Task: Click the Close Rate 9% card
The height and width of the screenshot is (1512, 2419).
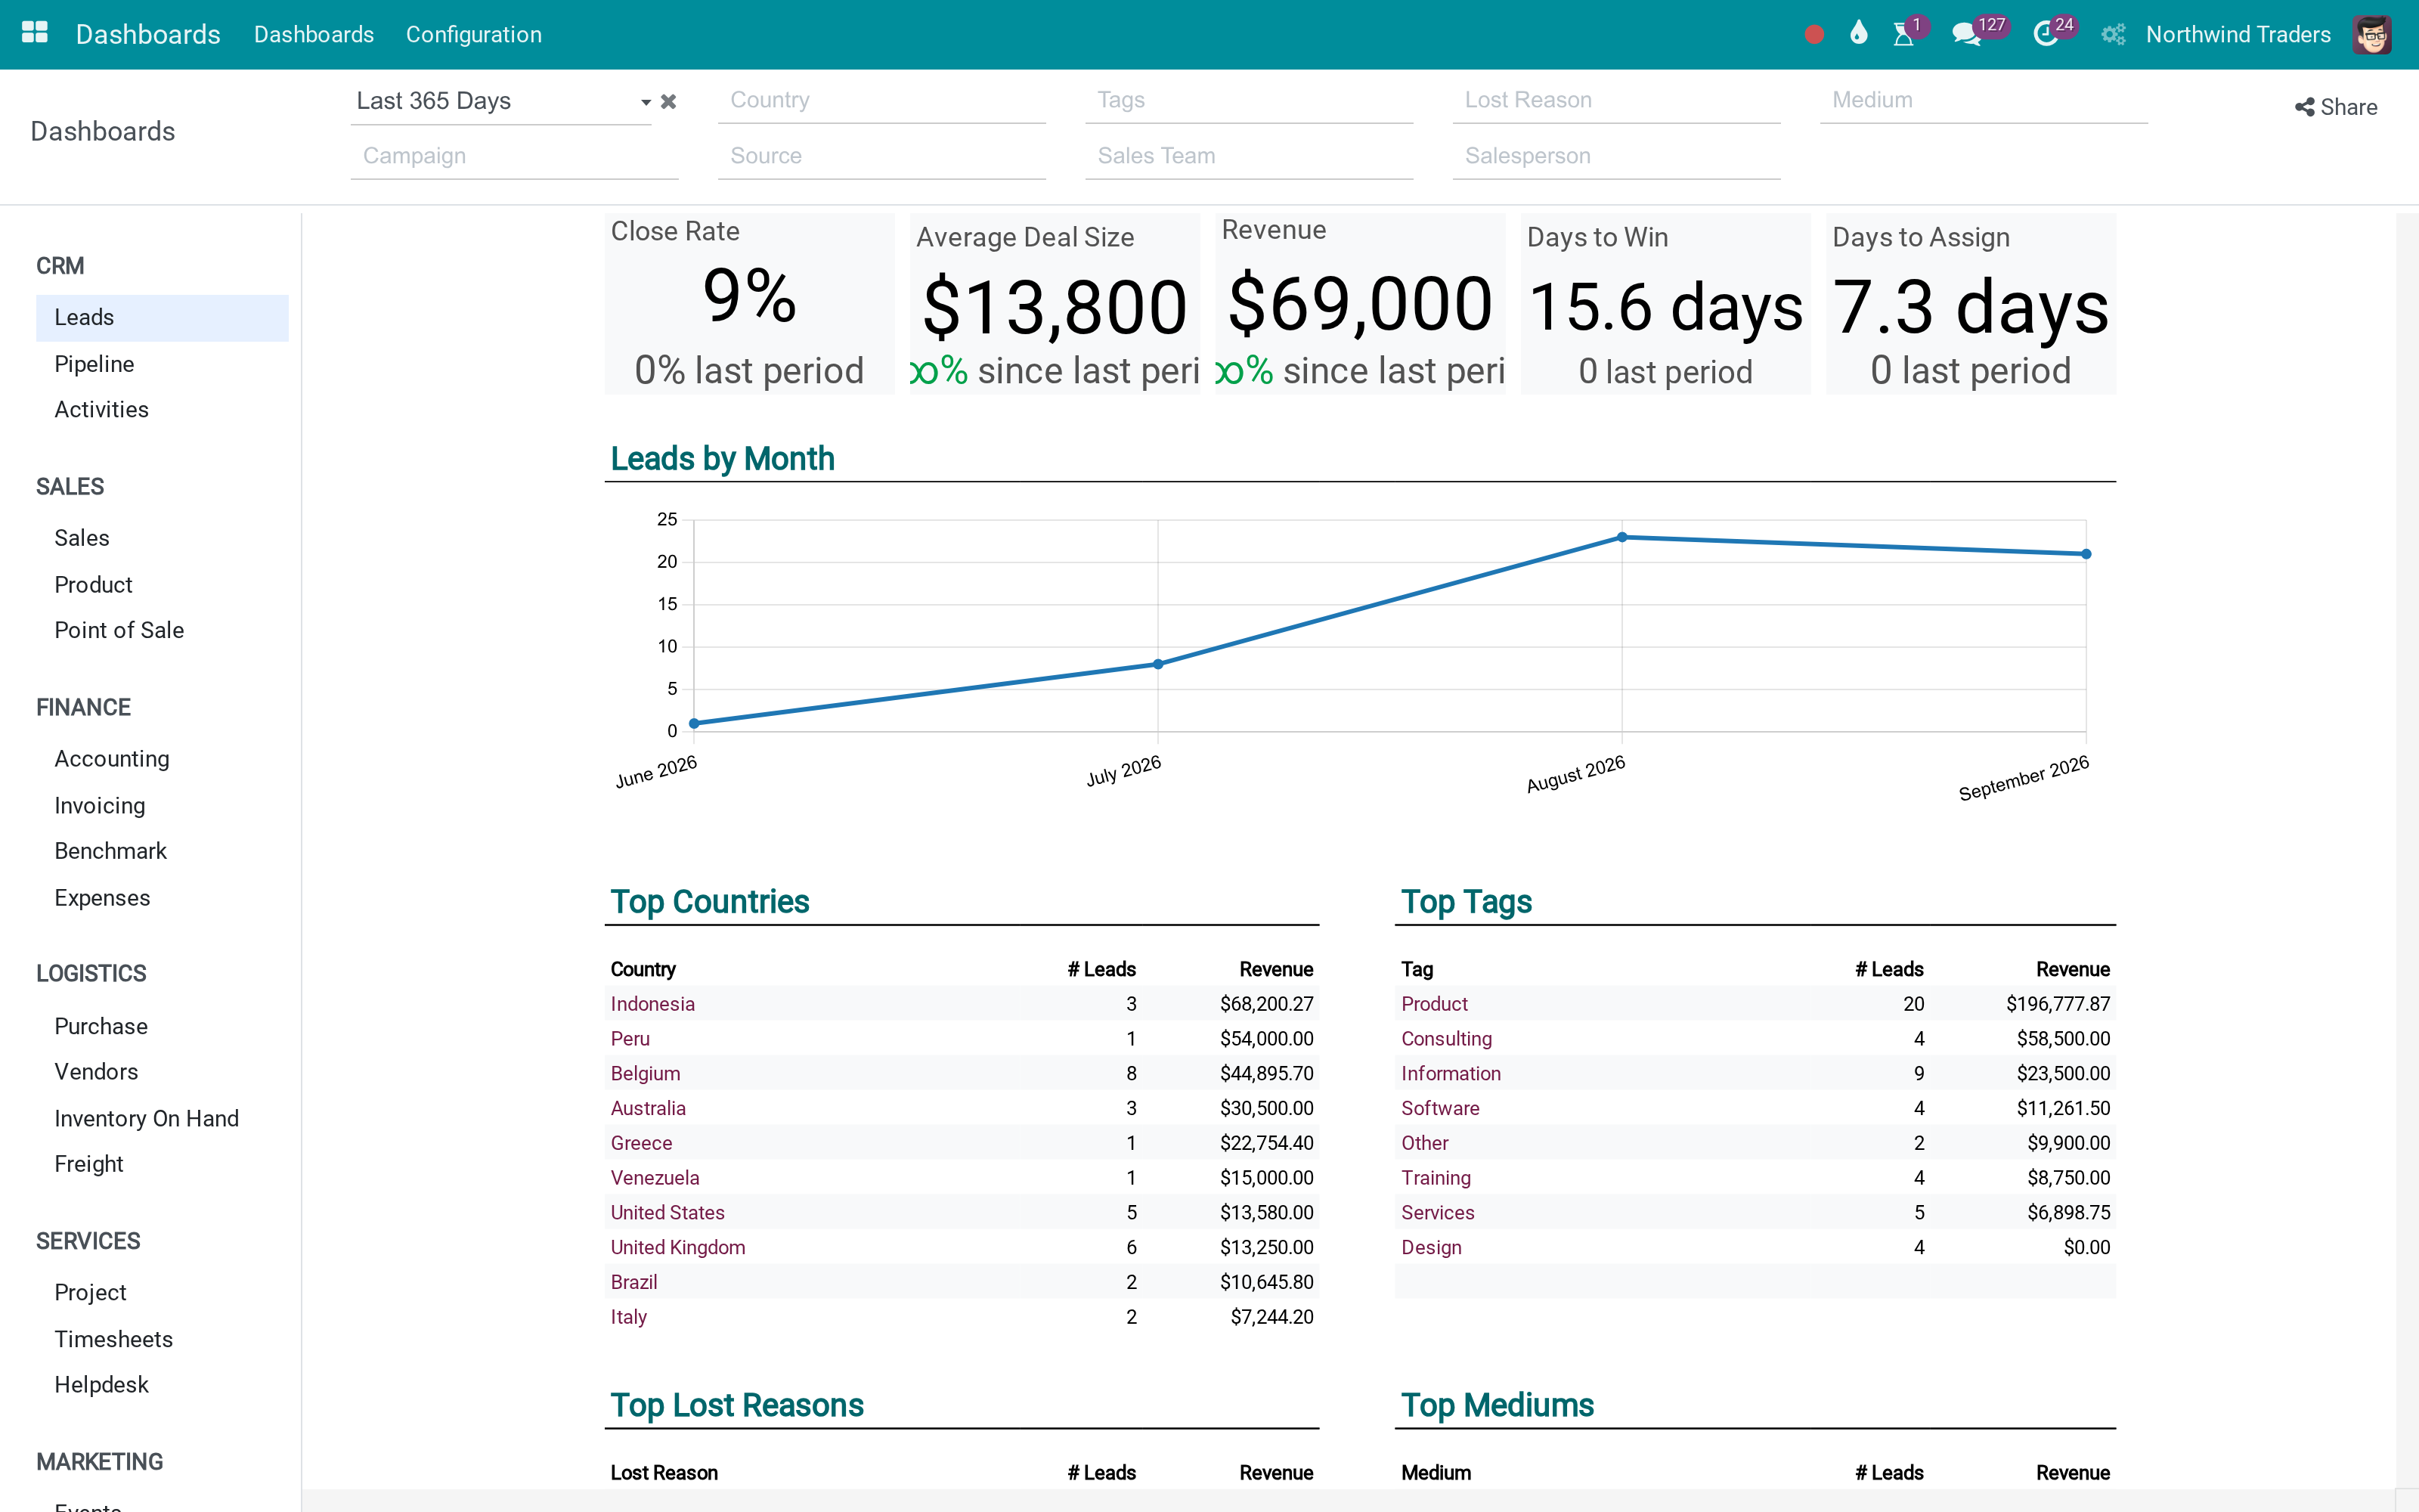Action: [750, 304]
